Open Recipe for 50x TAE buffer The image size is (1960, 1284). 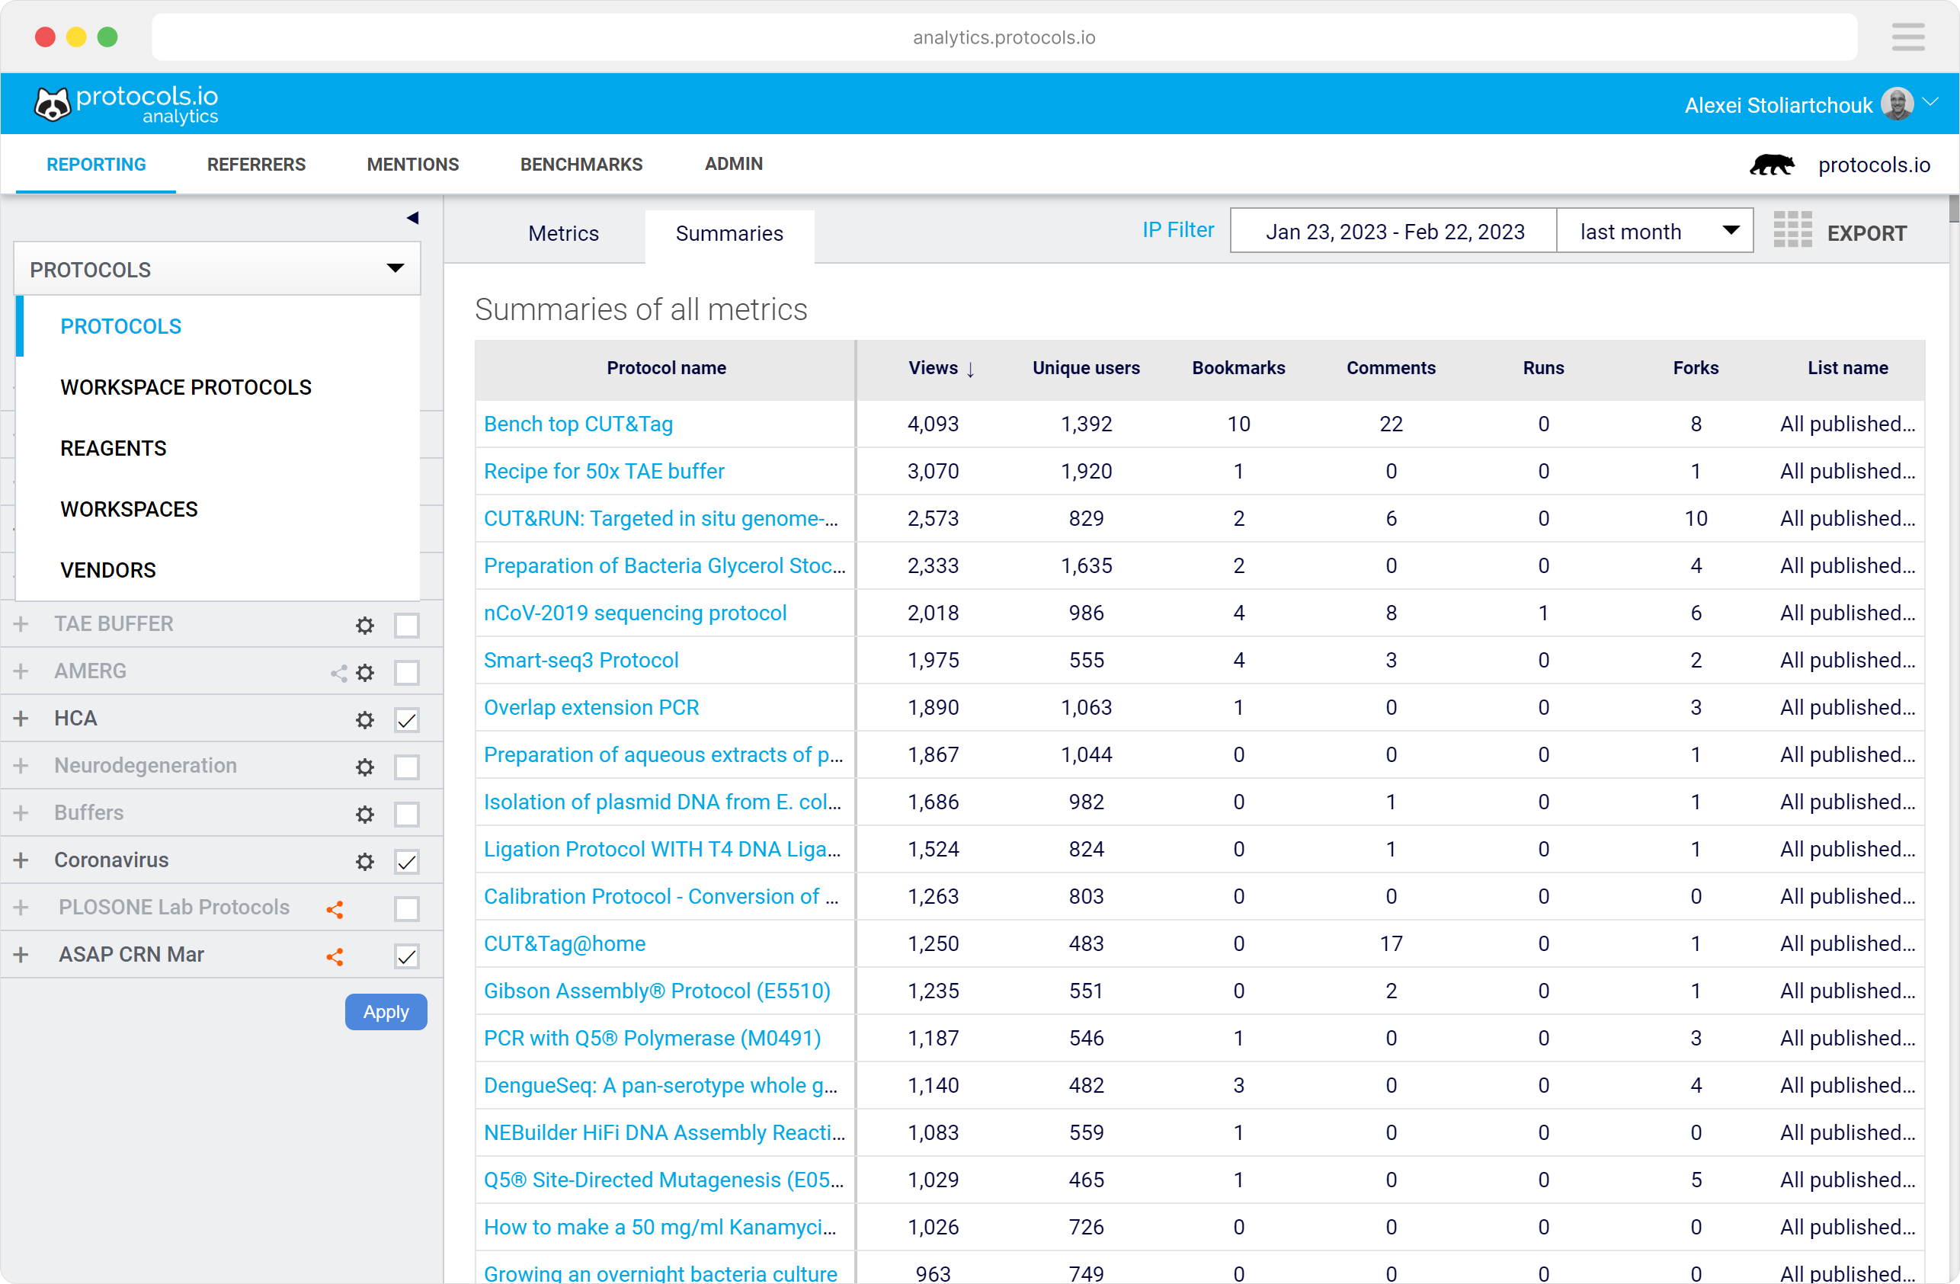(x=604, y=471)
